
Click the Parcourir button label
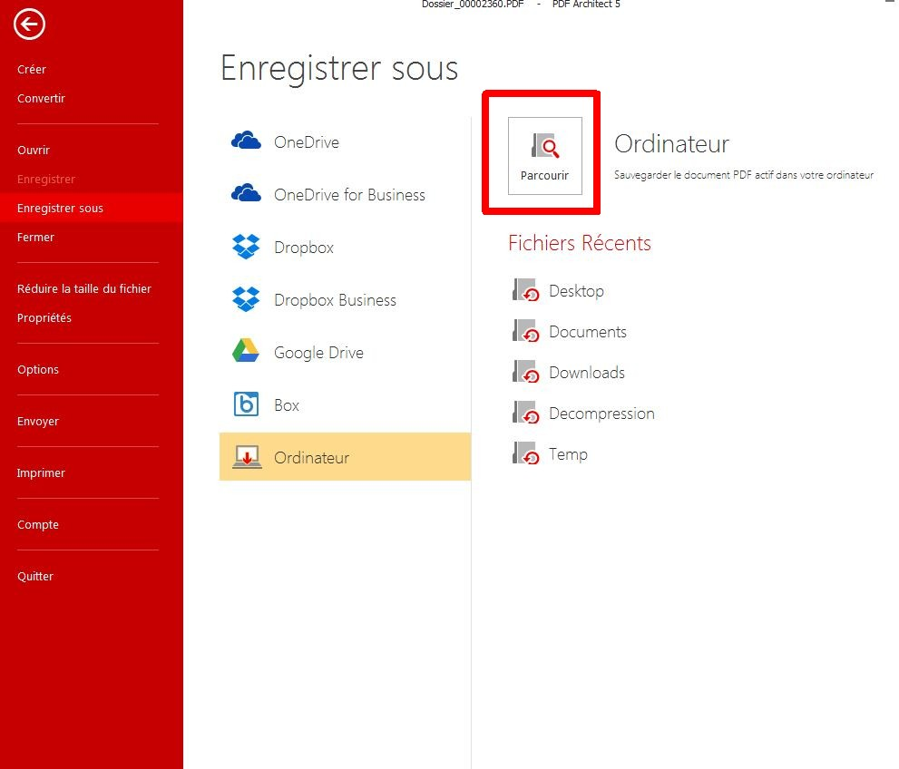544,175
